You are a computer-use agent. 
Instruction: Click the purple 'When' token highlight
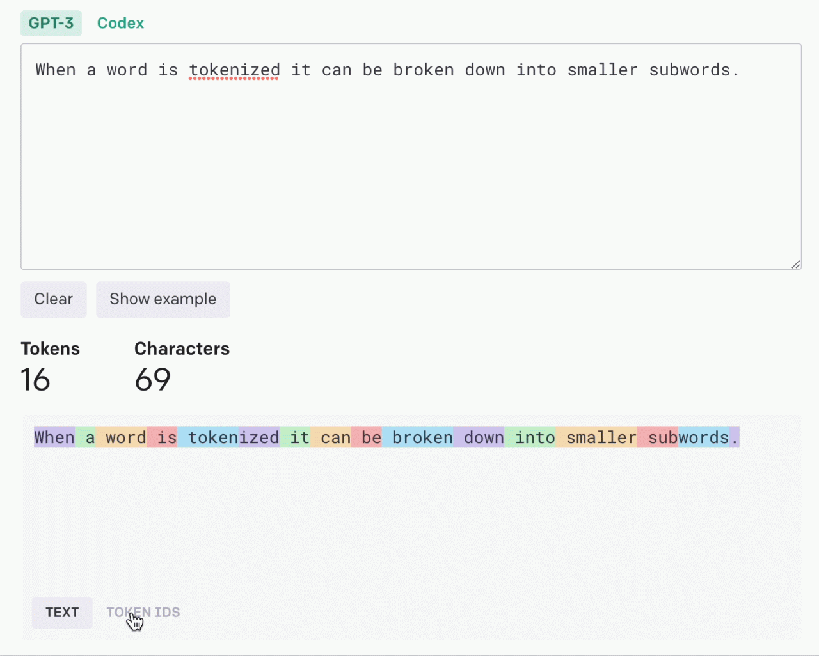click(x=54, y=437)
